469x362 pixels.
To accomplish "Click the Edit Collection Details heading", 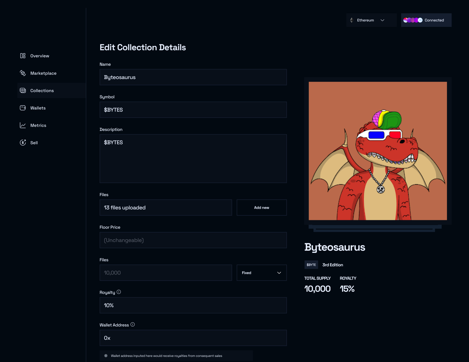I will [143, 47].
